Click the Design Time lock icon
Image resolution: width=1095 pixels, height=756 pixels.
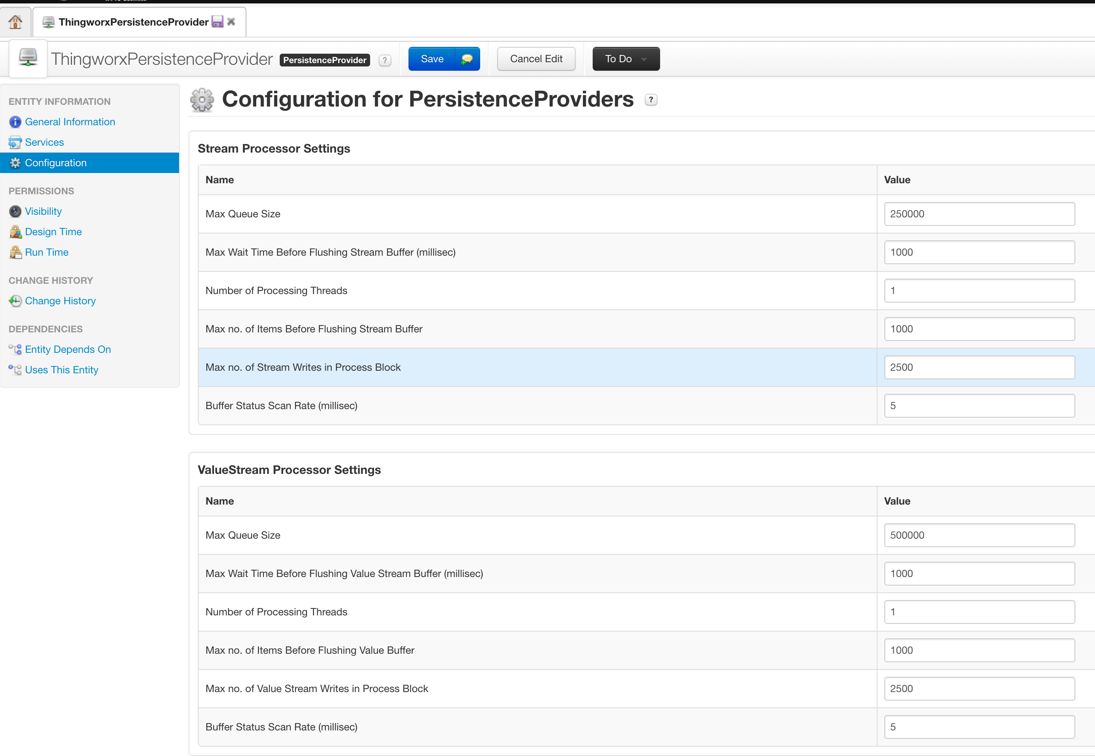15,232
